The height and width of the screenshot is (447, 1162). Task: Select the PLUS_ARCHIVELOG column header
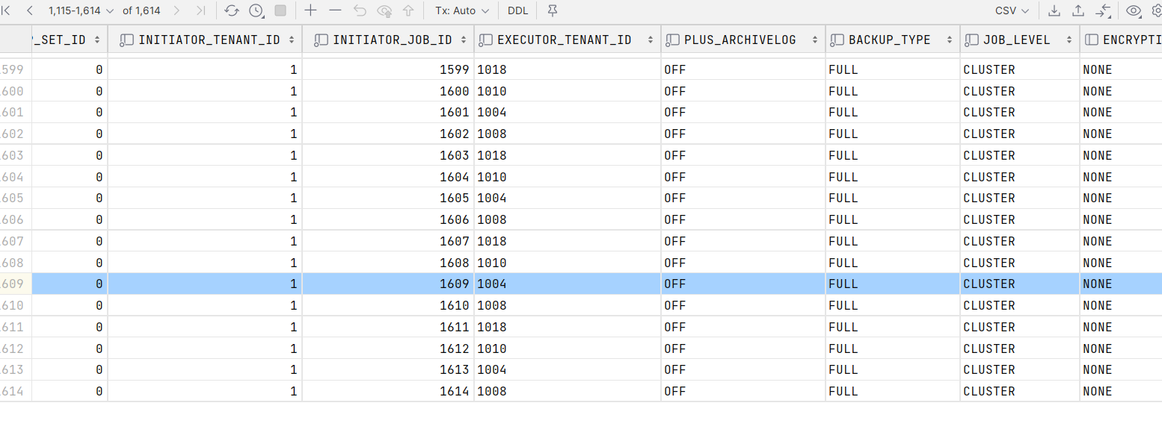(740, 40)
